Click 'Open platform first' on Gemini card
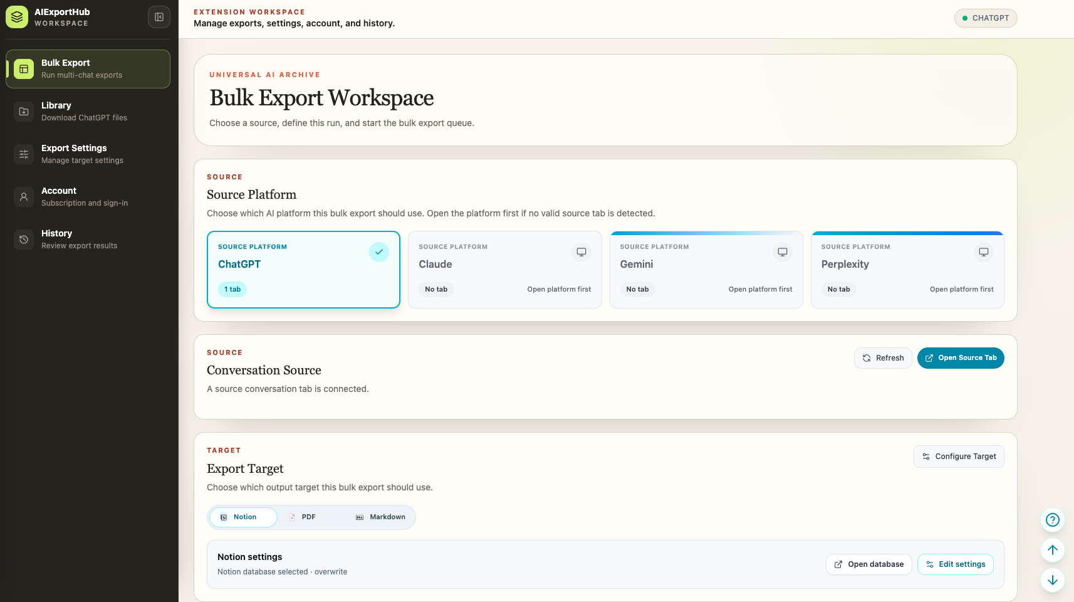This screenshot has width=1074, height=602. (x=760, y=289)
